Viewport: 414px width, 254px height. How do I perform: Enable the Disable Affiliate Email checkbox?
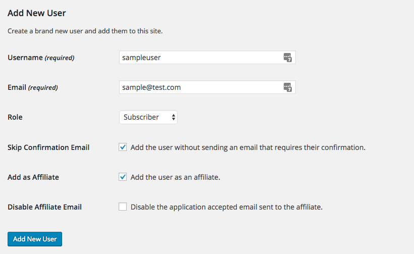click(x=123, y=207)
